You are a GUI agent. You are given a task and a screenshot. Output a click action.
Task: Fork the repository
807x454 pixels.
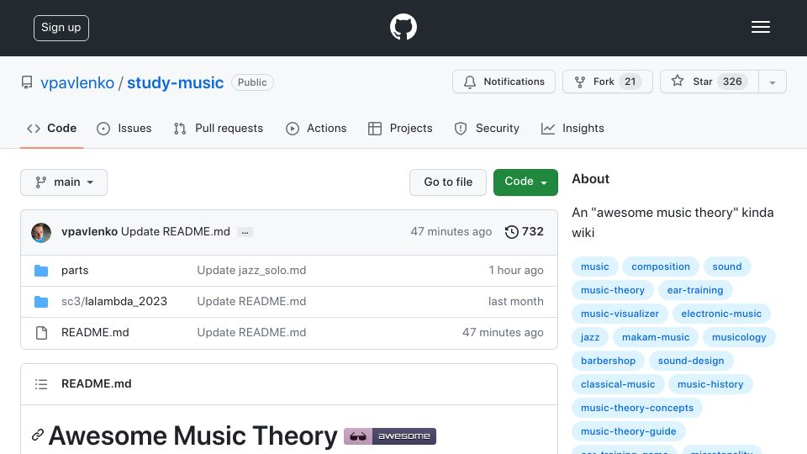(607, 82)
